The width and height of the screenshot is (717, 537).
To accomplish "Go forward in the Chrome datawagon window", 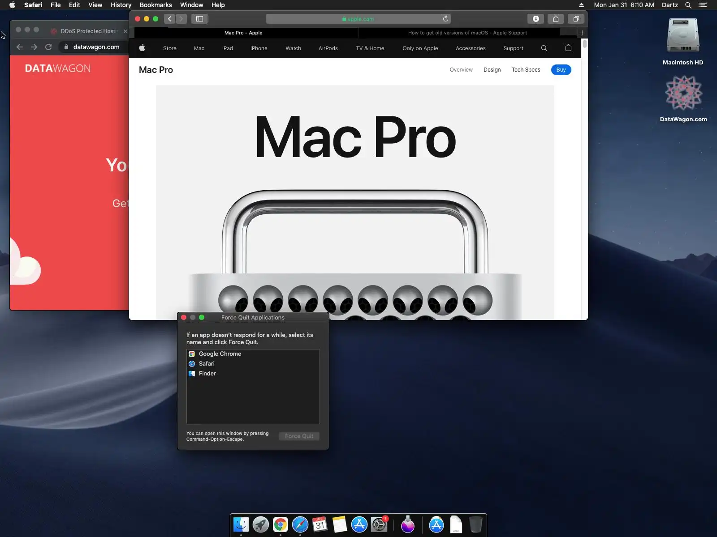I will [34, 47].
